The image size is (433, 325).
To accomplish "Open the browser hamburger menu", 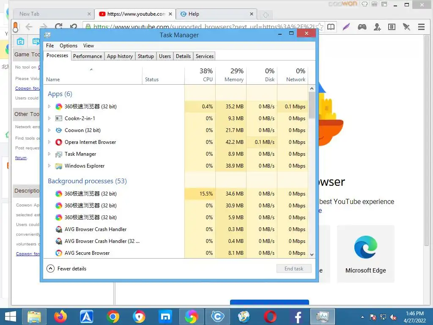I will (x=422, y=27).
